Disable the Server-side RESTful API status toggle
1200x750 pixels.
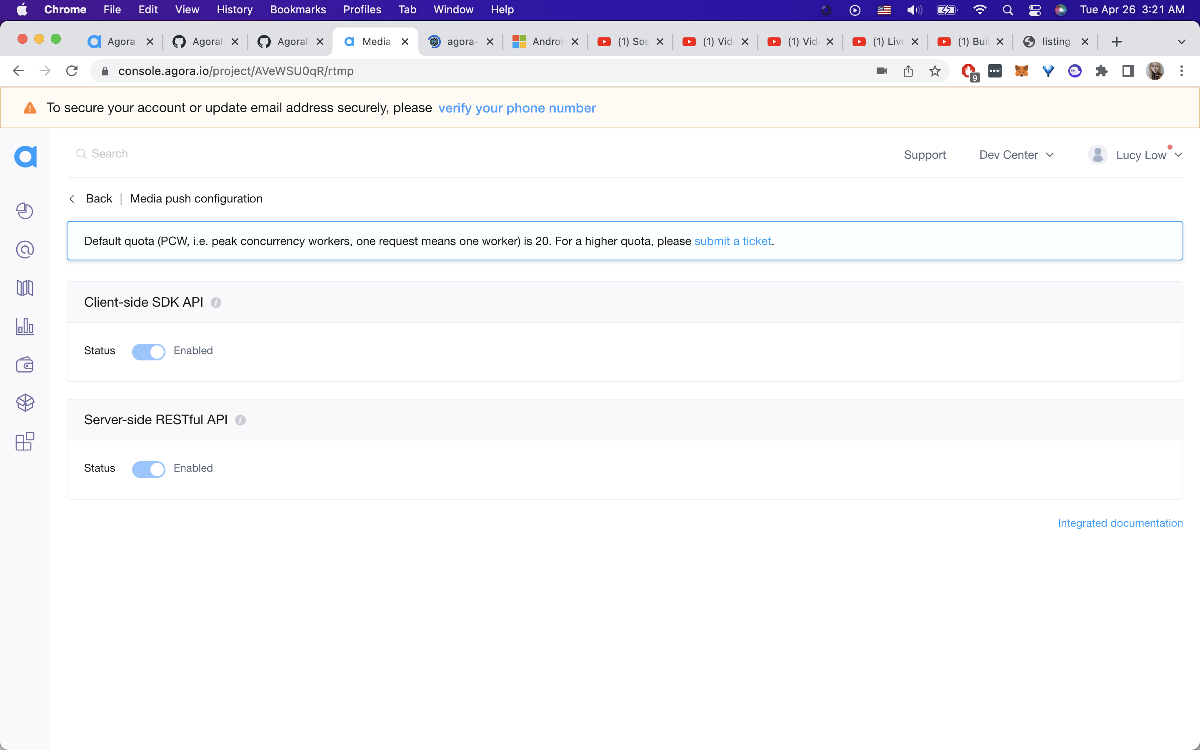(x=148, y=469)
